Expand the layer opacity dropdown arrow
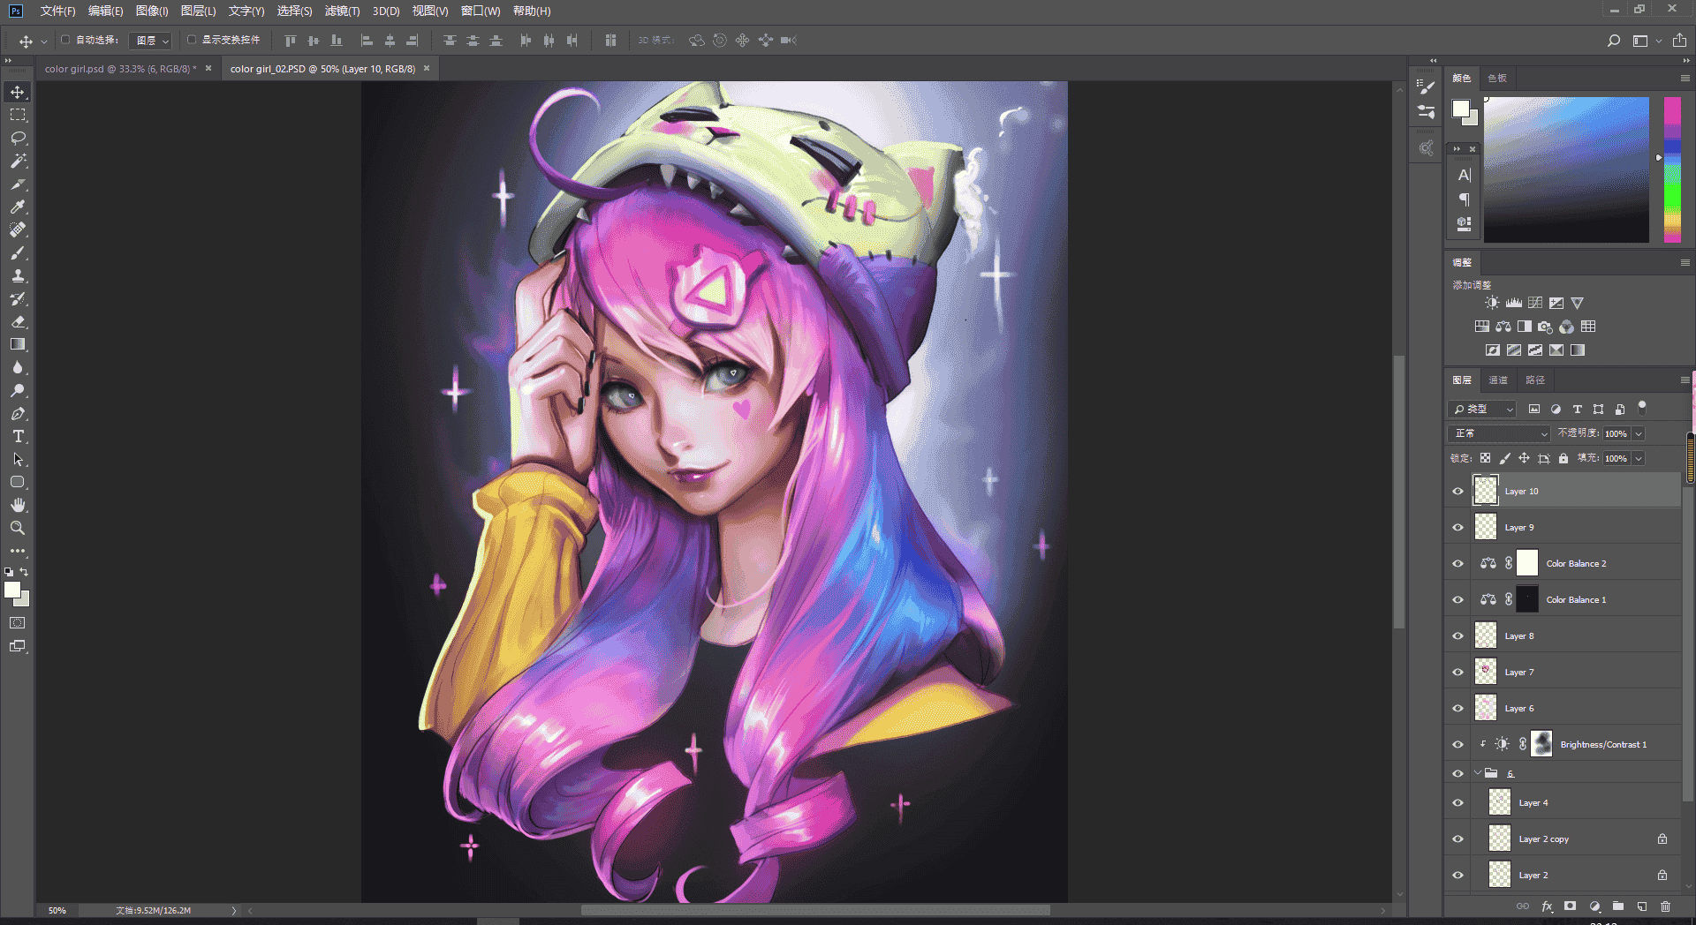The height and width of the screenshot is (925, 1696). [x=1639, y=433]
